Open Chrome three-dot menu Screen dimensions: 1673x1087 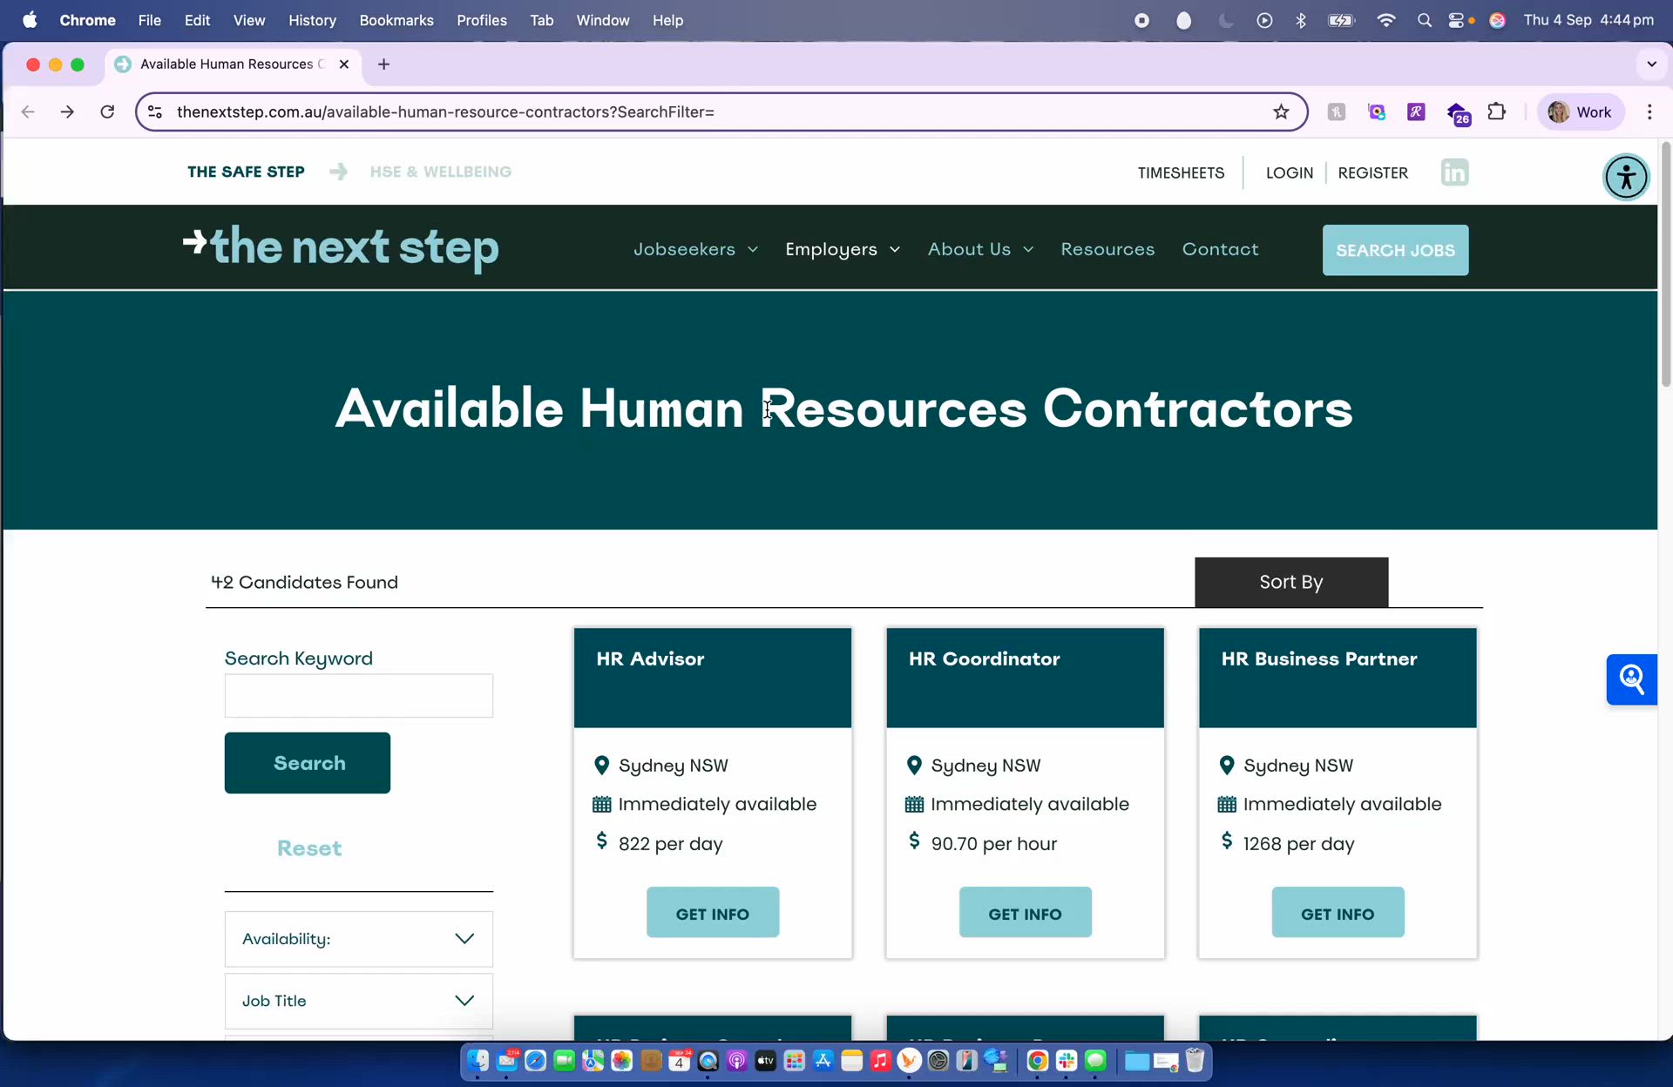pos(1649,111)
